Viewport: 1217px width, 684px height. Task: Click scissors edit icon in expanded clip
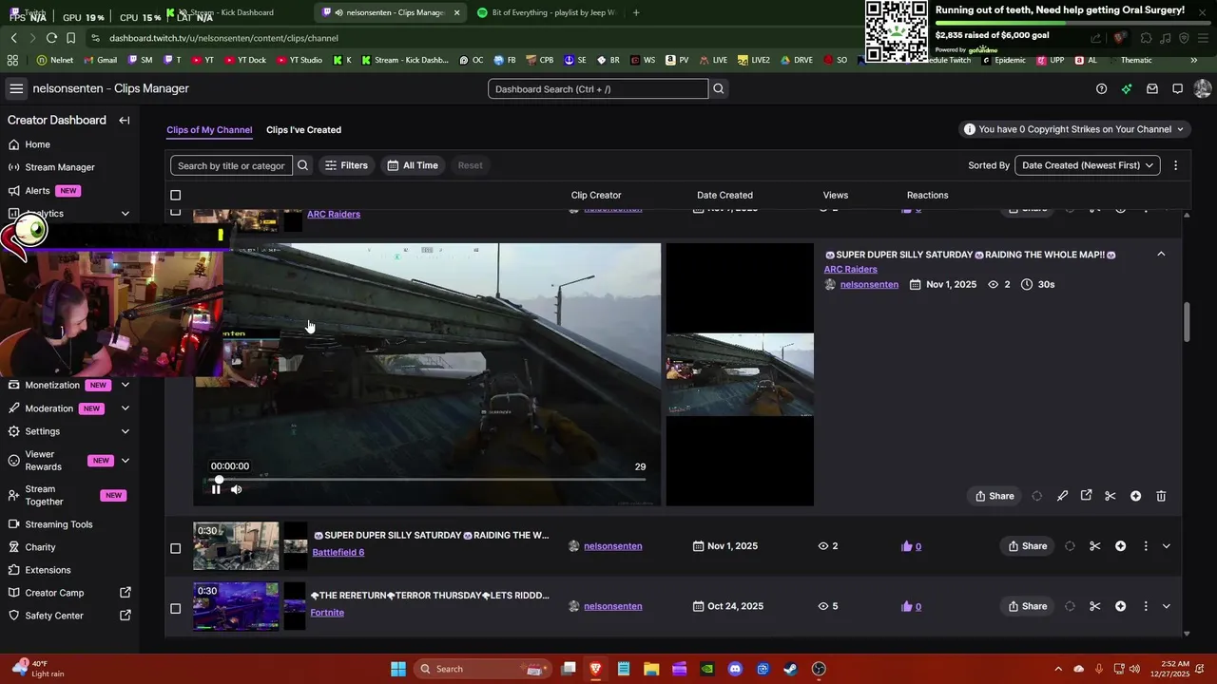tap(1110, 496)
